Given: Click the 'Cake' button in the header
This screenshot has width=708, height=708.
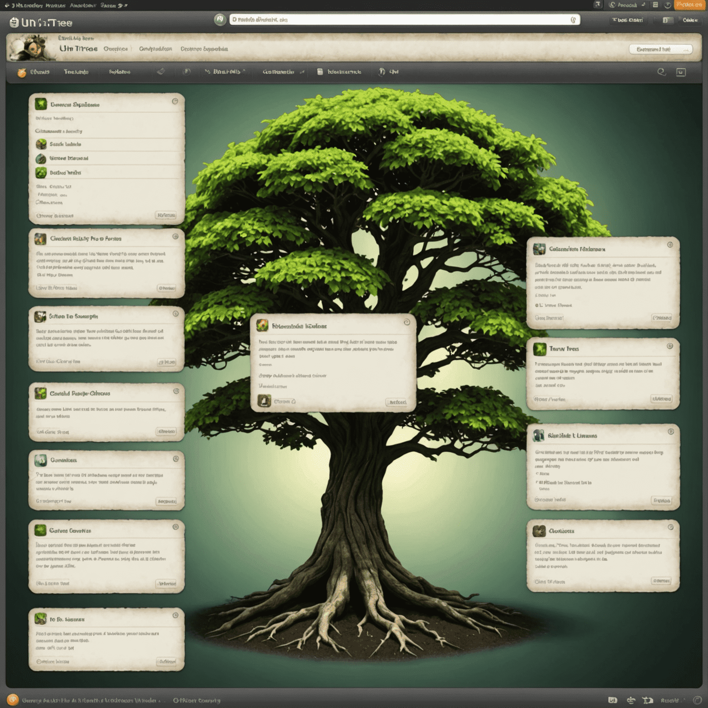Looking at the screenshot, I should (690, 20).
